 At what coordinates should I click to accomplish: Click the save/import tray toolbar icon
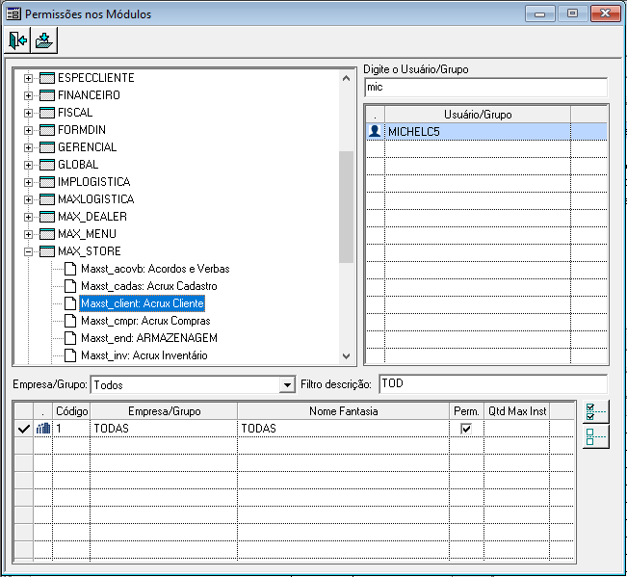pyautogui.click(x=44, y=40)
